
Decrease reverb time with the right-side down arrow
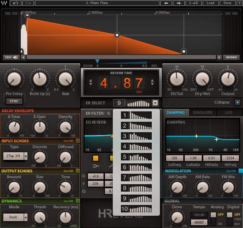pyautogui.click(x=152, y=84)
